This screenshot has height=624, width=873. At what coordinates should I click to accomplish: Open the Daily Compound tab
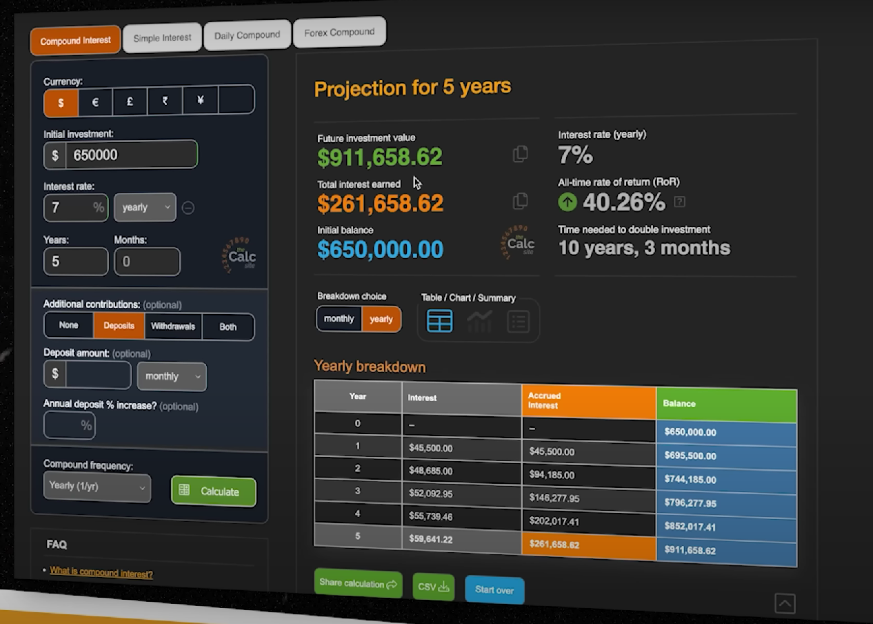pos(247,35)
